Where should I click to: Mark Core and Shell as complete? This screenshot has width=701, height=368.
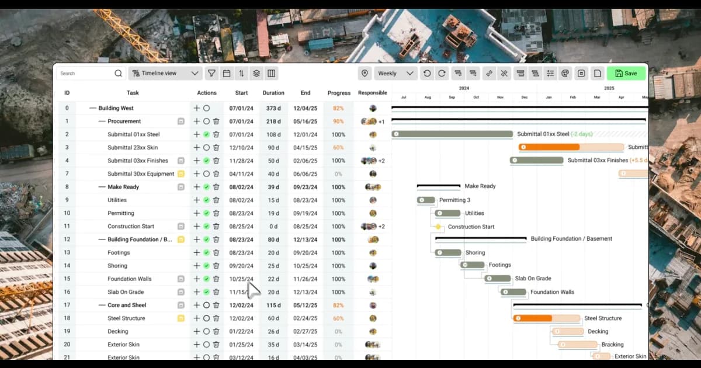206,305
